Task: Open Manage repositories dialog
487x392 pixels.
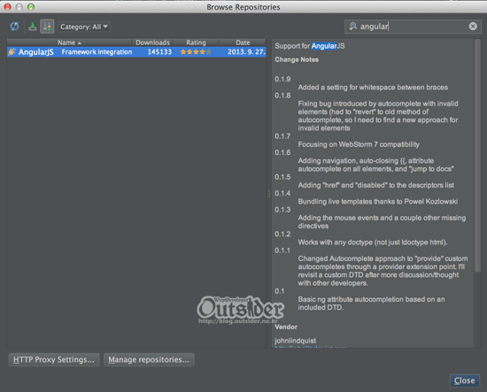Action: click(149, 360)
